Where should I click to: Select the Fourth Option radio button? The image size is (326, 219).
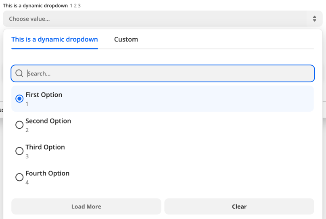[x=19, y=177]
